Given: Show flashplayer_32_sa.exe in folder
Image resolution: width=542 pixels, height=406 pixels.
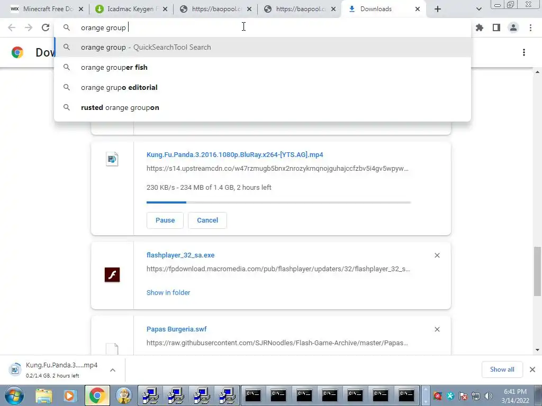Looking at the screenshot, I should pos(168,292).
